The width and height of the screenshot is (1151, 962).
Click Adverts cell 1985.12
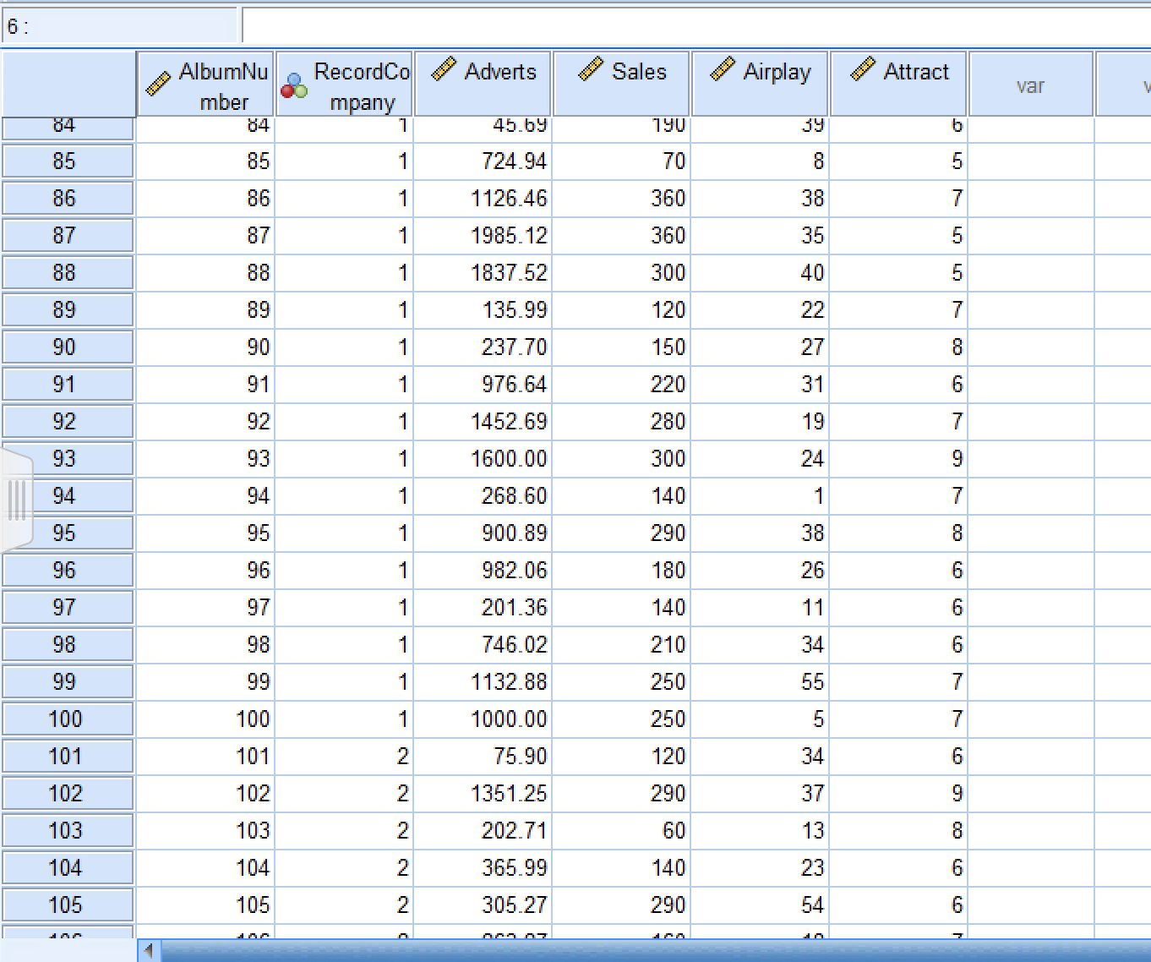tap(483, 235)
